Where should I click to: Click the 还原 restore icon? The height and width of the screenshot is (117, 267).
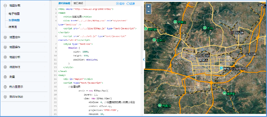[x=128, y=3]
